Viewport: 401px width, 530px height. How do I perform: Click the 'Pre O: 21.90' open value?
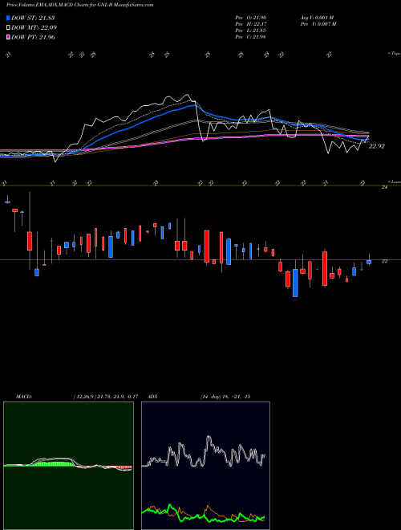pyautogui.click(x=251, y=18)
